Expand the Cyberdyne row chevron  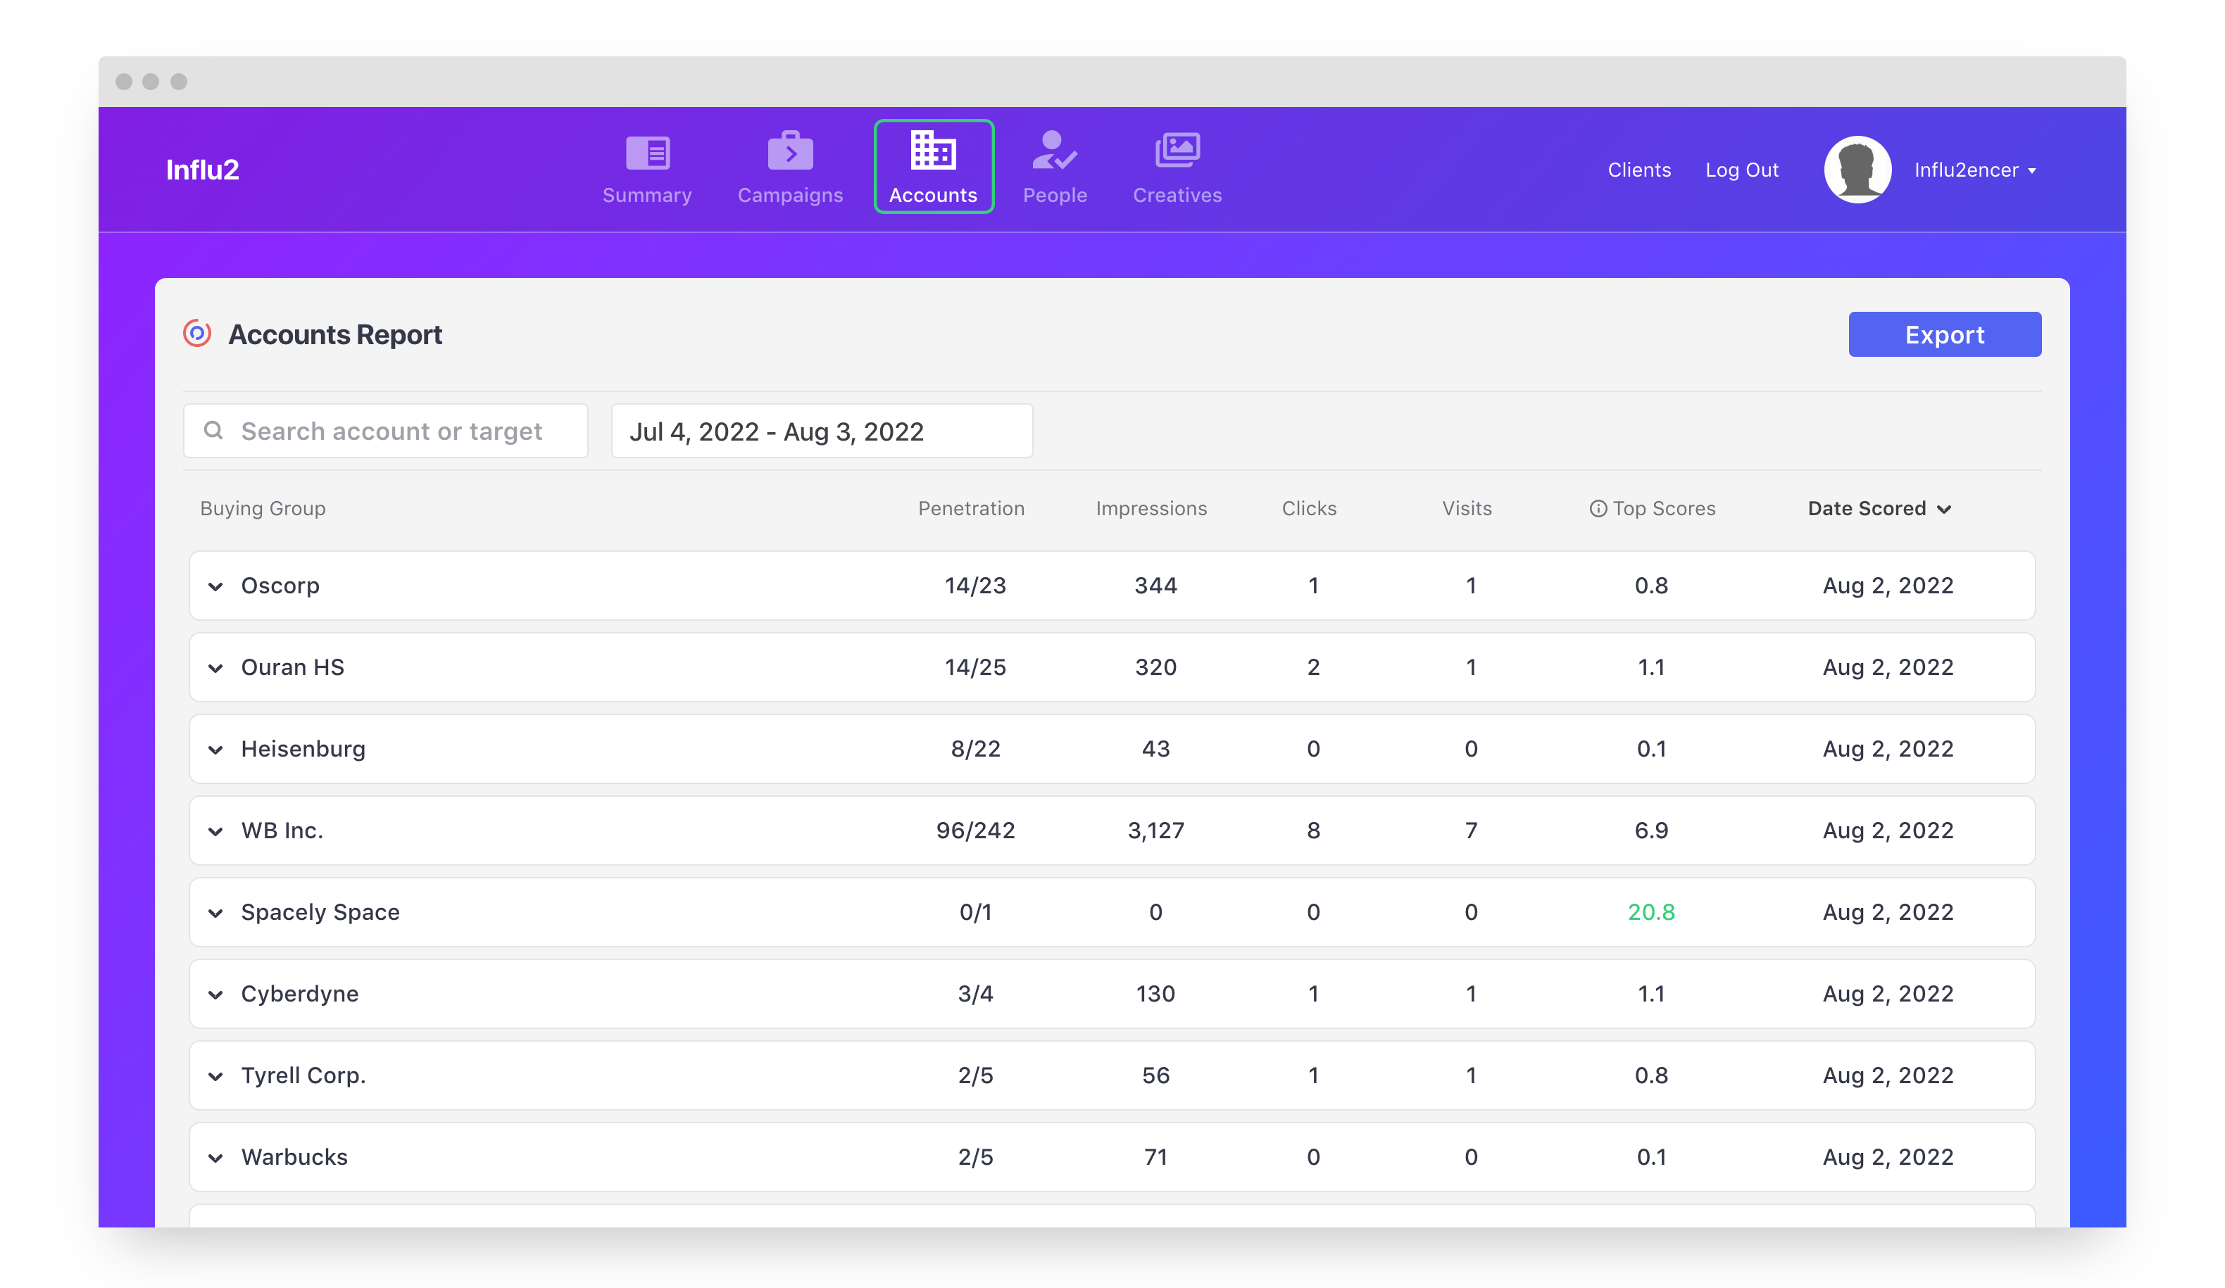215,994
